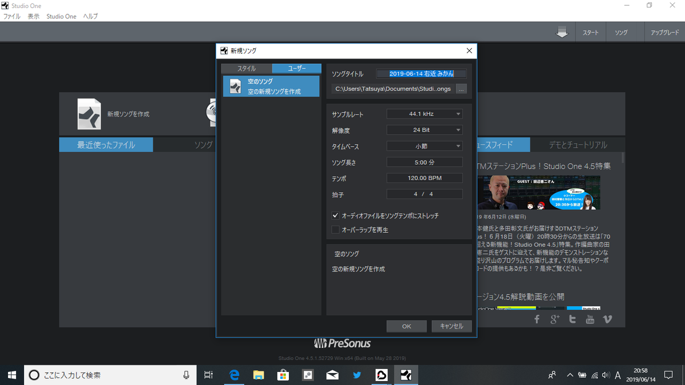This screenshot has width=685, height=385.
Task: Click the song save path field
Action: coord(393,89)
